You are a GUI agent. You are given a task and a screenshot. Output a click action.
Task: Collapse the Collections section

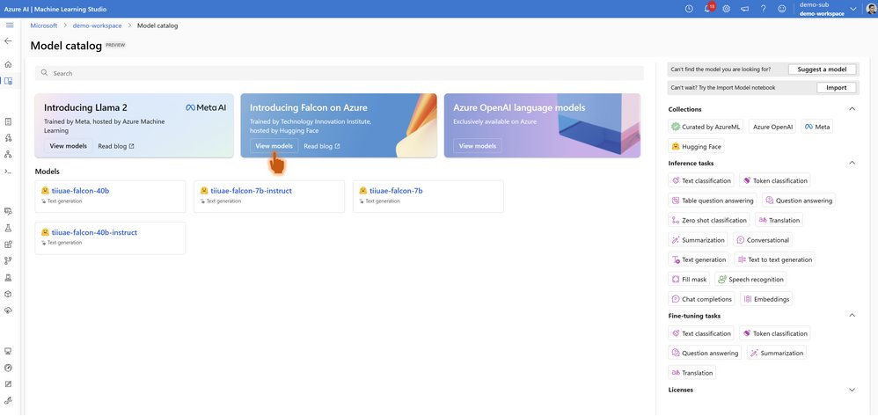852,109
